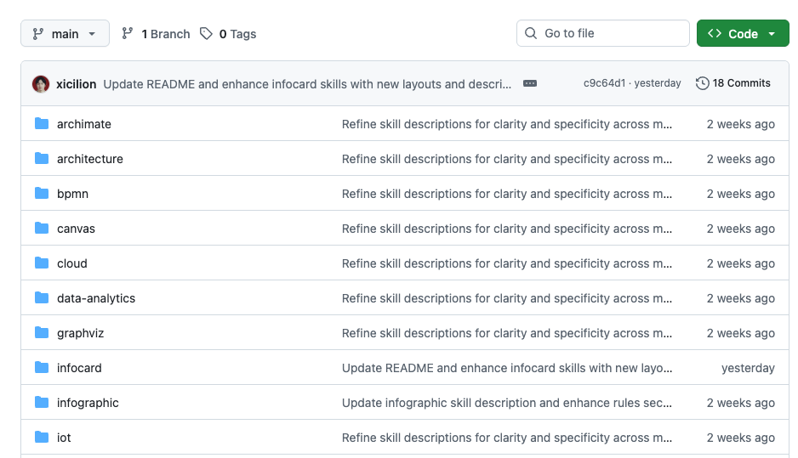798x458 pixels.
Task: Click the folder icon for bpmn
Action: (42, 193)
